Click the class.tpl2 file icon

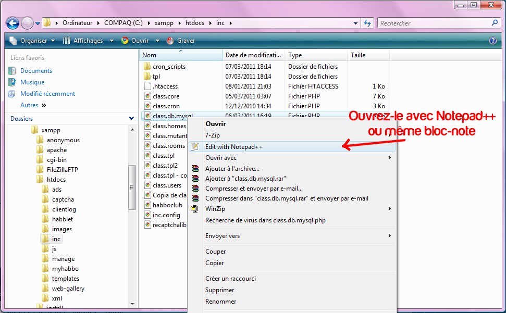(x=147, y=166)
